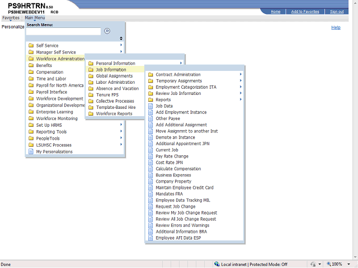Click the Workforce Reports folder icon
The height and width of the screenshot is (268, 358).
(91, 113)
